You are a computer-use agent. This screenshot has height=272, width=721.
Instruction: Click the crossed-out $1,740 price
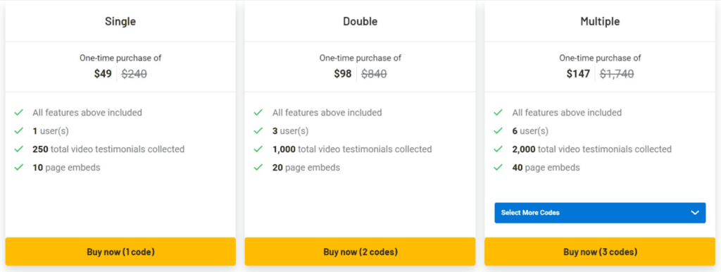[617, 74]
